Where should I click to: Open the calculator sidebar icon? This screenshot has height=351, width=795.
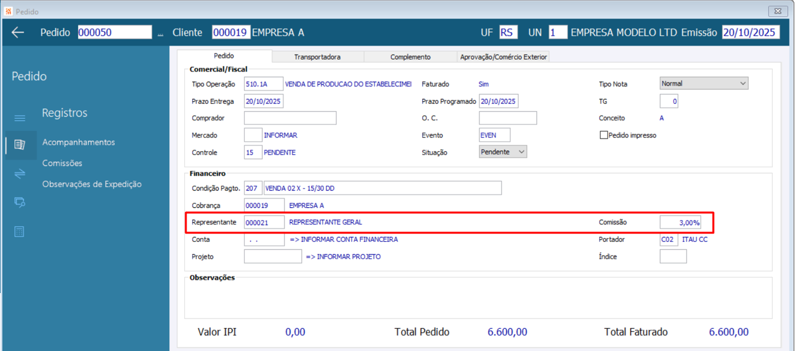[x=20, y=232]
